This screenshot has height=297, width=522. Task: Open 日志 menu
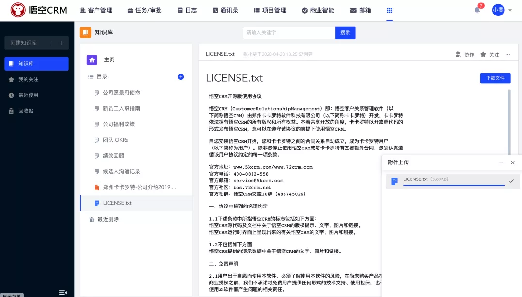pos(187,10)
